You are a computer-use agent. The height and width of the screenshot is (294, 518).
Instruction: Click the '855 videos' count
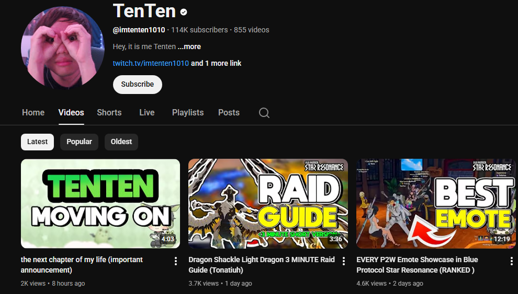[251, 30]
